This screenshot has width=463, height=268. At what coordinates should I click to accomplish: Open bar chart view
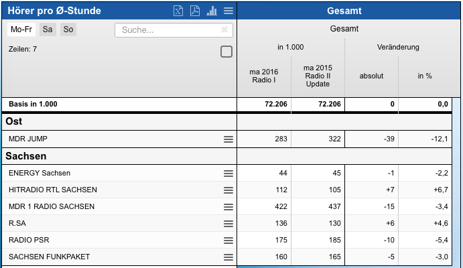212,11
